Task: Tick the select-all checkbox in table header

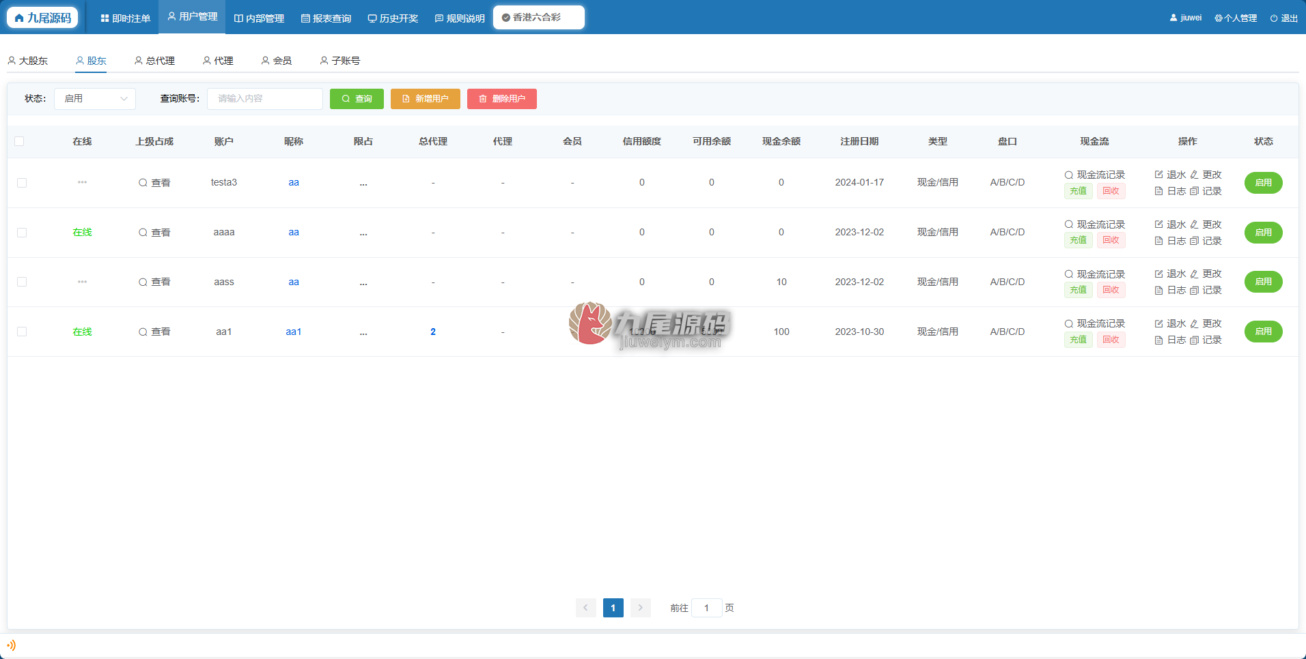Action: 19,141
